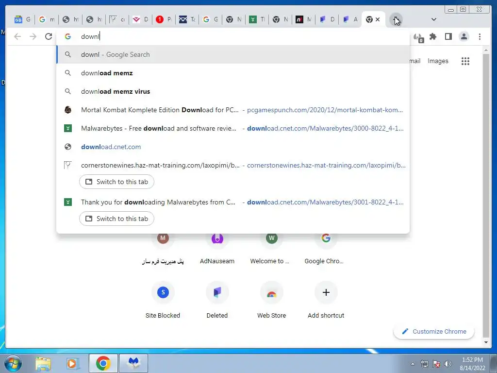Click the network tray icon
This screenshot has height=373, width=497.
pyautogui.click(x=424, y=364)
